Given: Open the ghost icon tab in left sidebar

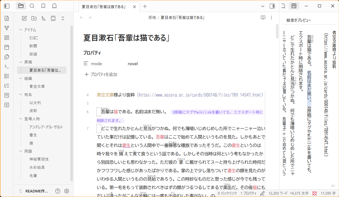Looking at the screenshot, I should click(x=54, y=6).
